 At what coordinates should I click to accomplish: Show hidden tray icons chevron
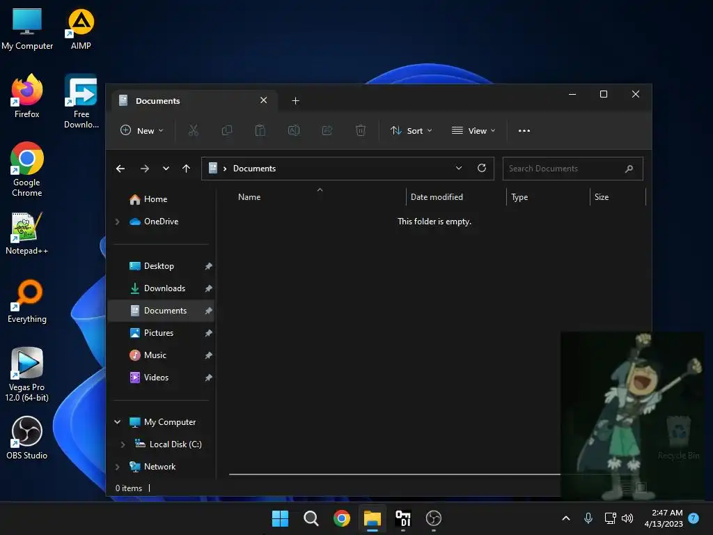click(566, 518)
